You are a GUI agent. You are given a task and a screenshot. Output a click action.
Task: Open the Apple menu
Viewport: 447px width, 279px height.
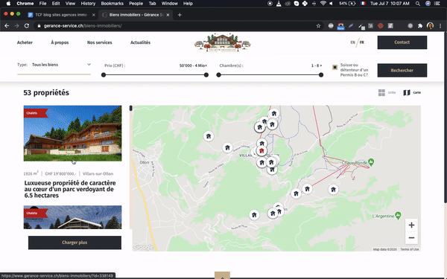(x=8, y=4)
